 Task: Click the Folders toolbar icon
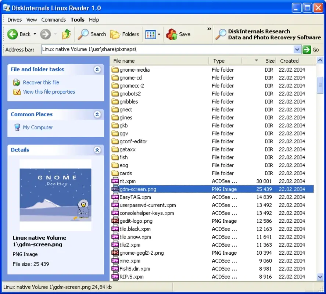115,34
